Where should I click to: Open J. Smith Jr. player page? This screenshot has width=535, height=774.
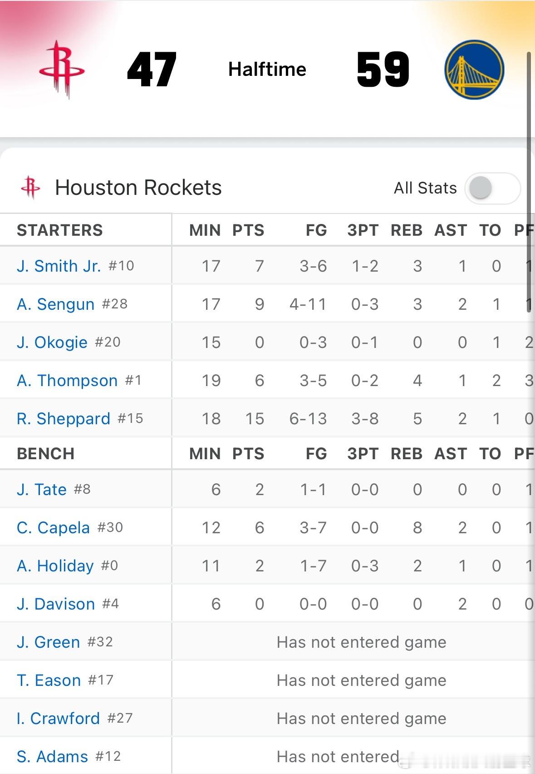[59, 266]
